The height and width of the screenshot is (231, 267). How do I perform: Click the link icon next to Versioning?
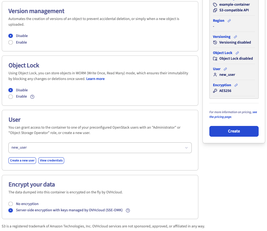235,37
